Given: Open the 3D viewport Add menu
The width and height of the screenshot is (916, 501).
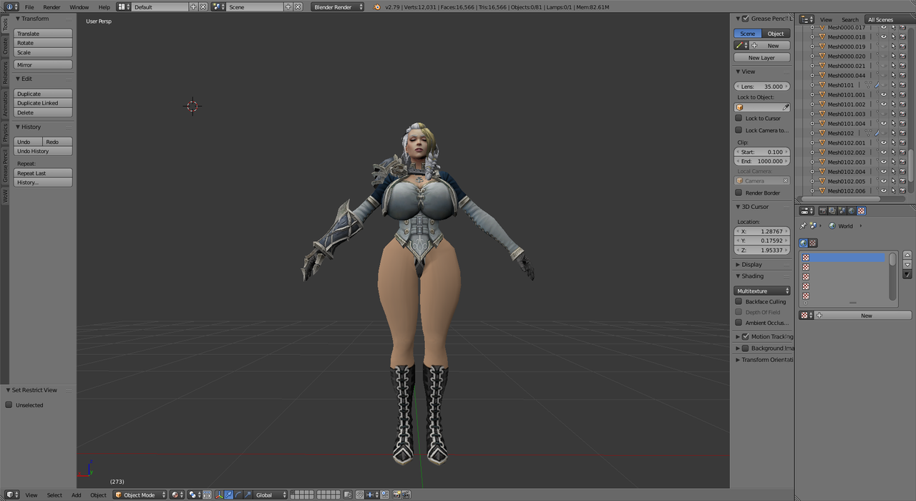Looking at the screenshot, I should point(76,495).
